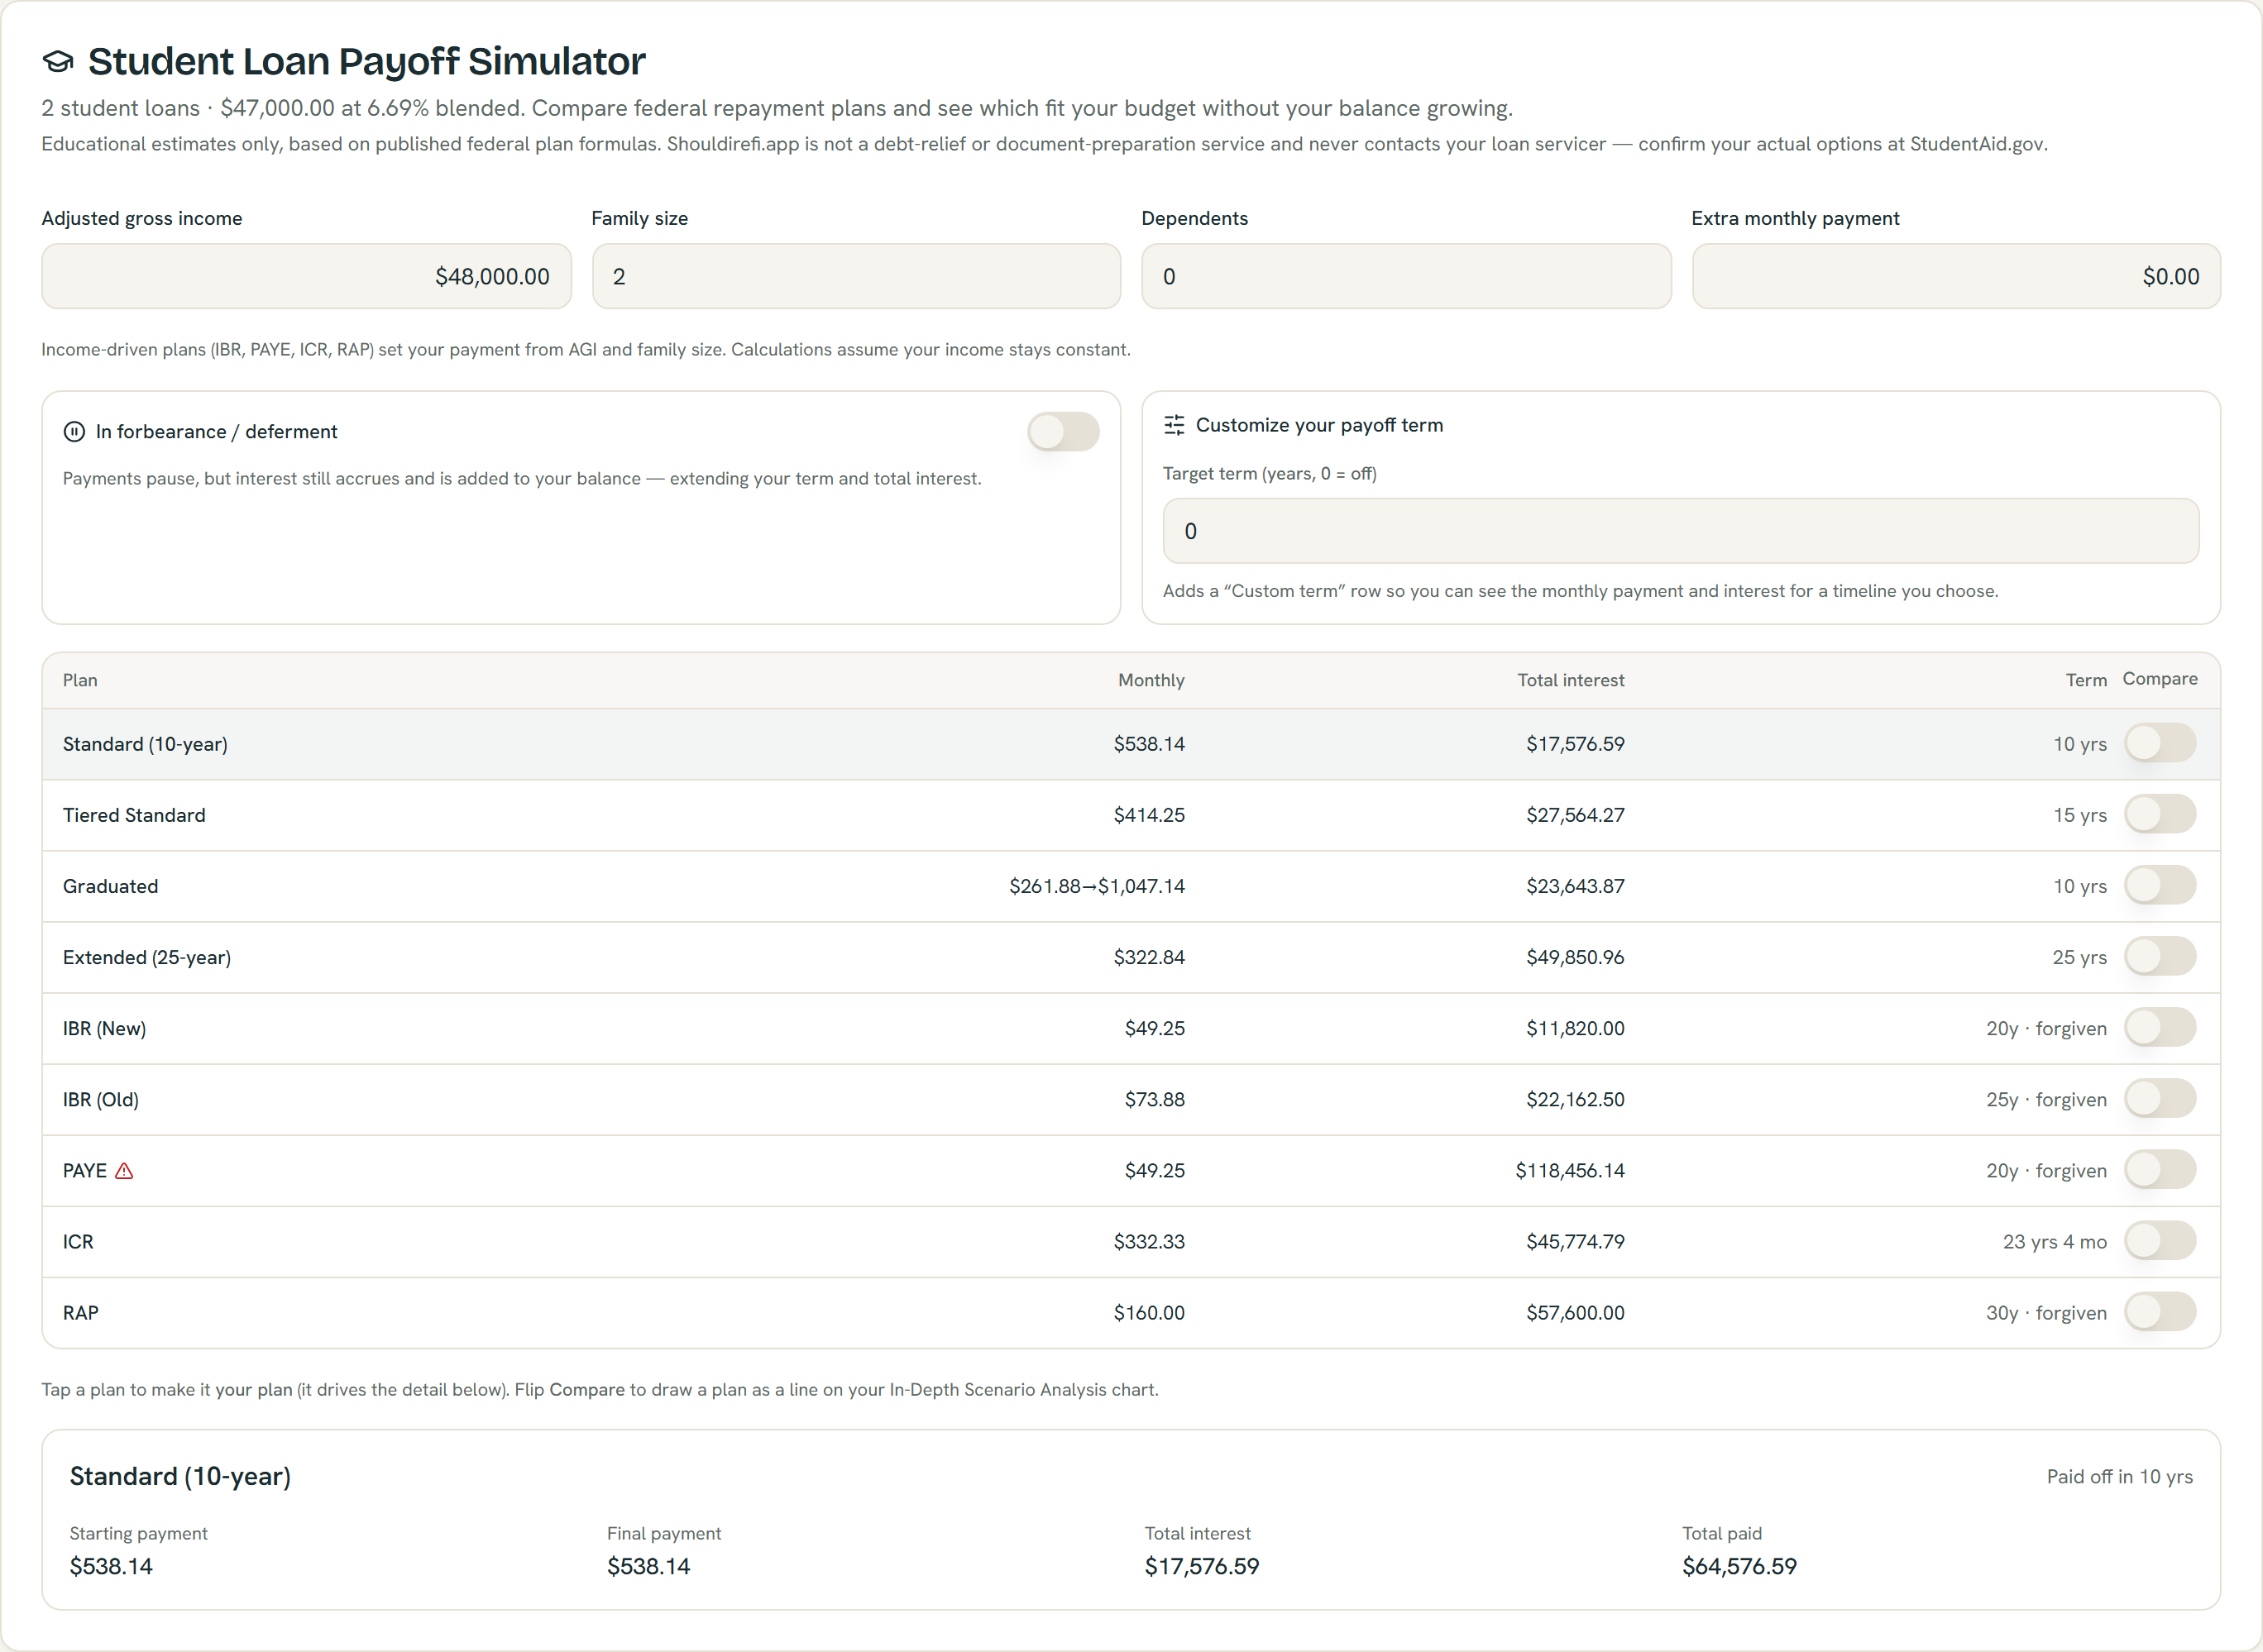Image resolution: width=2263 pixels, height=1652 pixels.
Task: Click the Student Loan Payoff Simulator heading
Action: click(366, 61)
